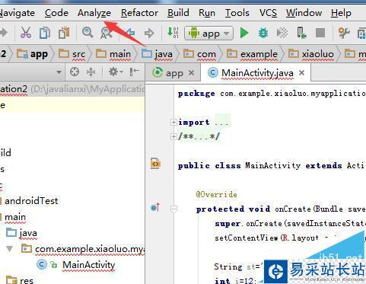Select java folder in project tree
This screenshot has width=366, height=284.
pos(22,233)
